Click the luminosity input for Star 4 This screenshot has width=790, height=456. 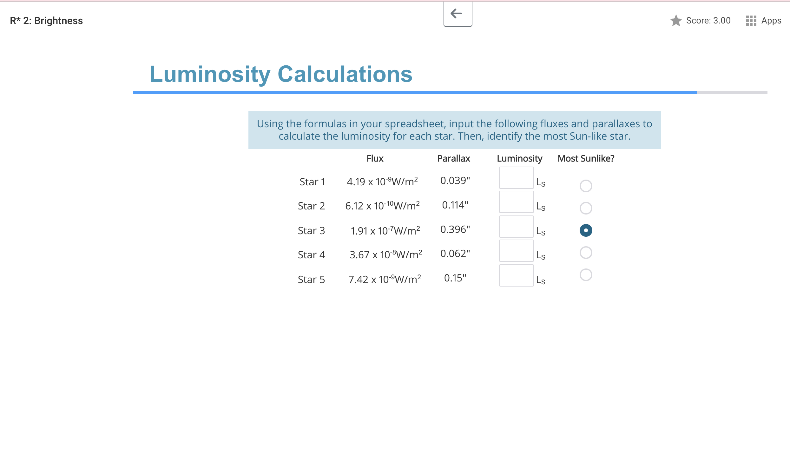[516, 250]
